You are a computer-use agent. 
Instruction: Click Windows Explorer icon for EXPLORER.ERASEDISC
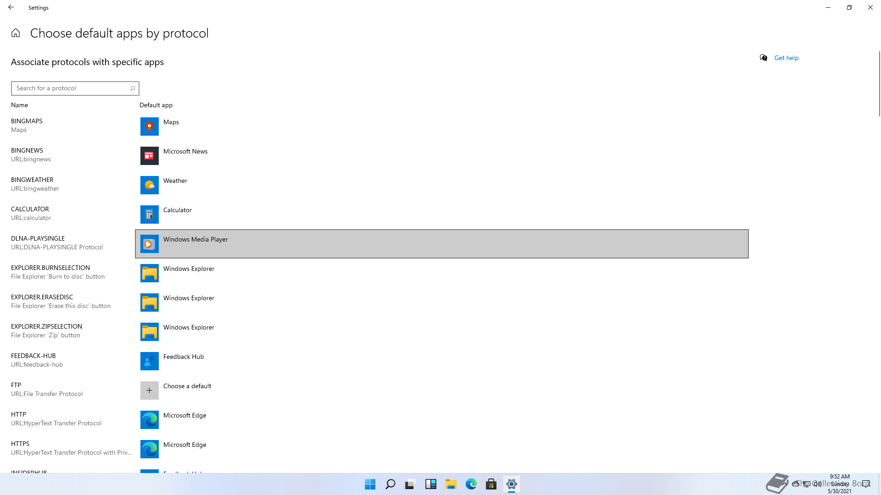click(150, 302)
